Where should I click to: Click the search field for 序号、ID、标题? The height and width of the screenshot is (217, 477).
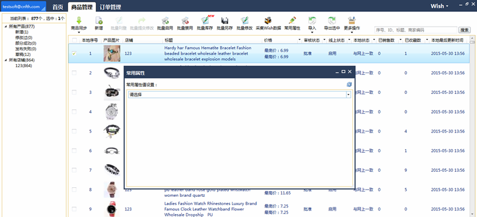click(x=416, y=30)
